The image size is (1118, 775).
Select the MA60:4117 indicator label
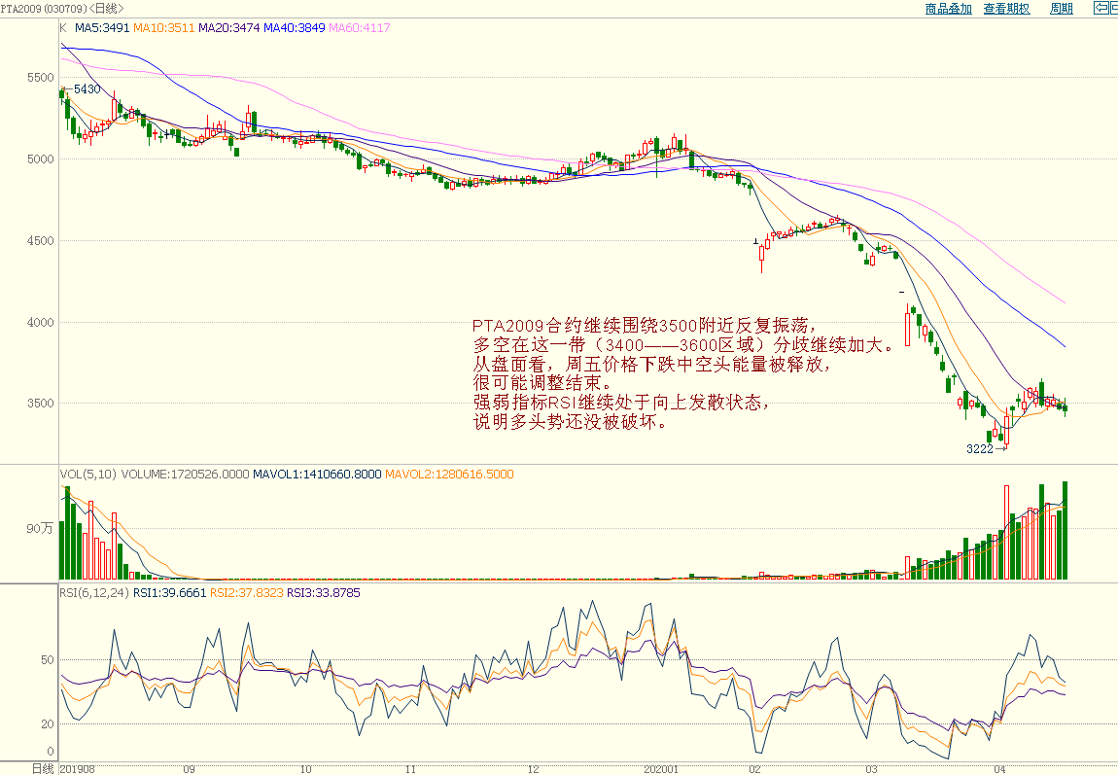click(x=360, y=28)
